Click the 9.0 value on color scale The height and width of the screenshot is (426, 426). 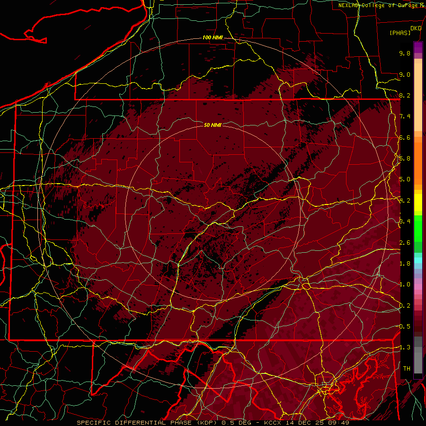pos(405,74)
